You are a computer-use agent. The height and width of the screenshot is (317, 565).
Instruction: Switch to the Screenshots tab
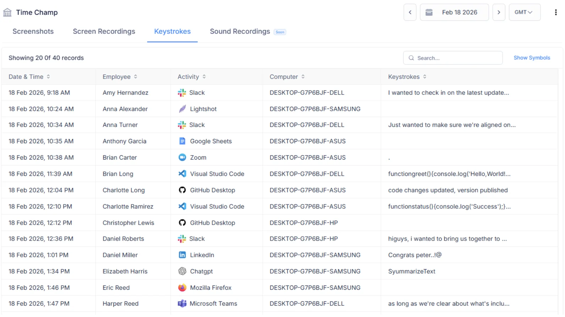point(33,31)
